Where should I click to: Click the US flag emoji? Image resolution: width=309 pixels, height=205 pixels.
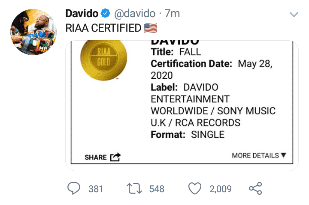[151, 28]
